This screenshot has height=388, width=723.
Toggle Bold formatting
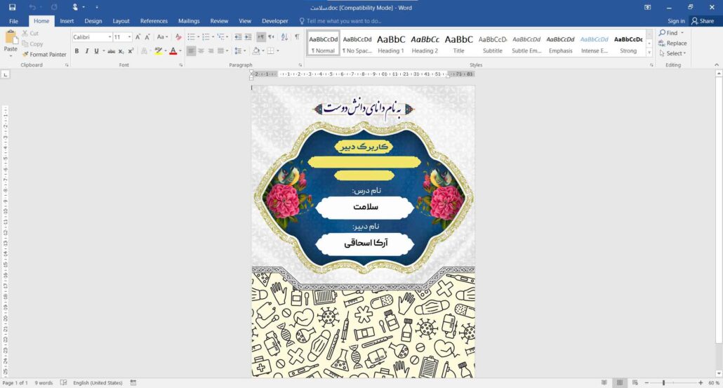pos(77,51)
